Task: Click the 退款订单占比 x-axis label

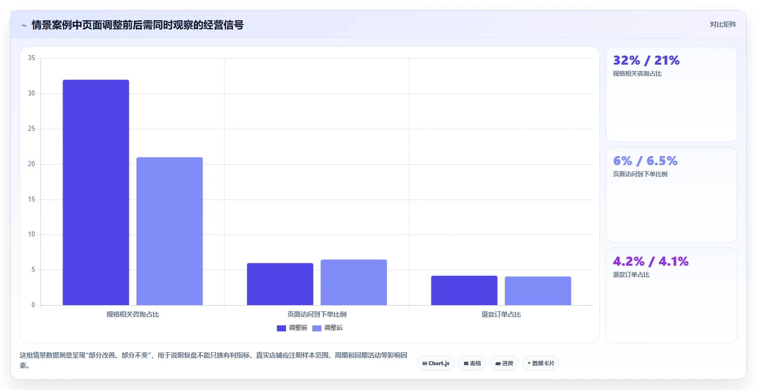Action: [x=501, y=314]
